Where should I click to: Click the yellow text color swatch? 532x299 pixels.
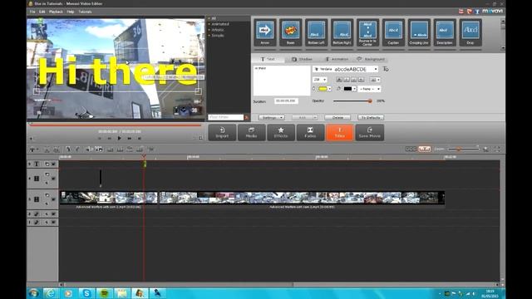pos(323,89)
